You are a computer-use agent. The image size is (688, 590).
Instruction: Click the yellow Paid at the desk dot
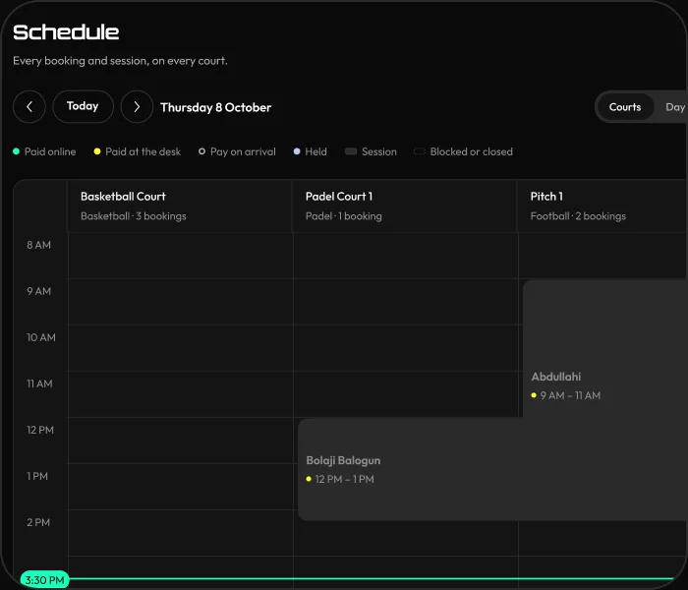click(x=97, y=151)
